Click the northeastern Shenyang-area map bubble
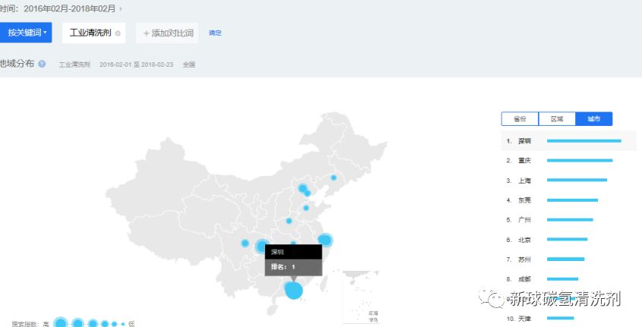 pyautogui.click(x=334, y=178)
